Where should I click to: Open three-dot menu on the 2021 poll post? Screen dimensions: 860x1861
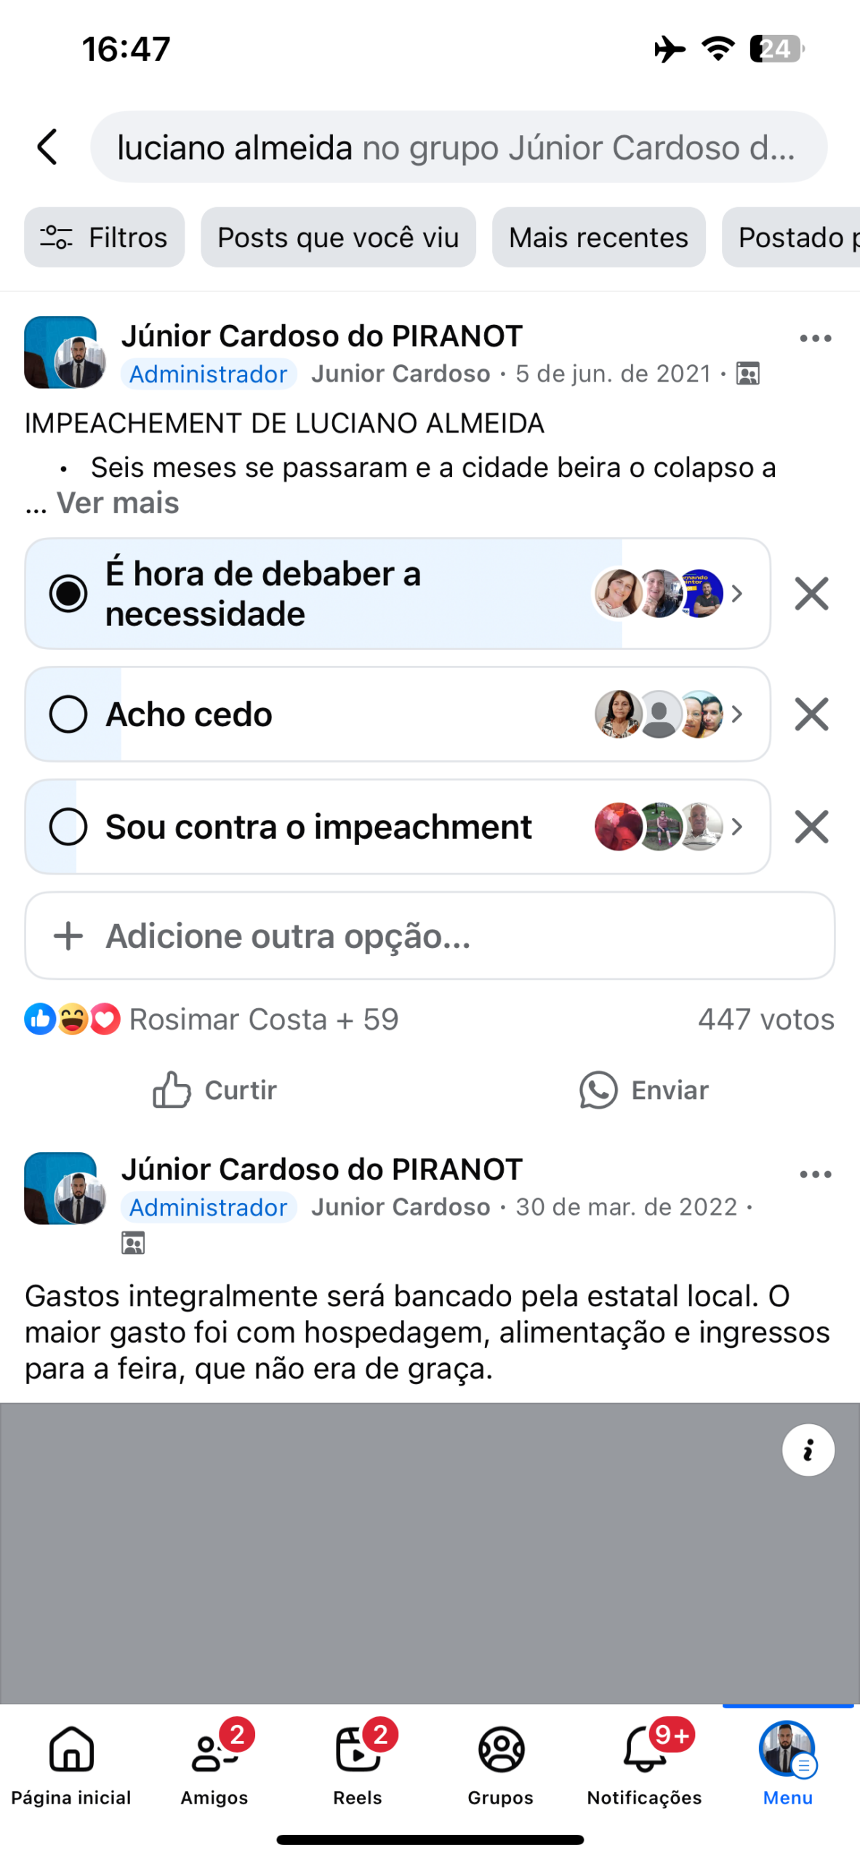[x=815, y=339]
